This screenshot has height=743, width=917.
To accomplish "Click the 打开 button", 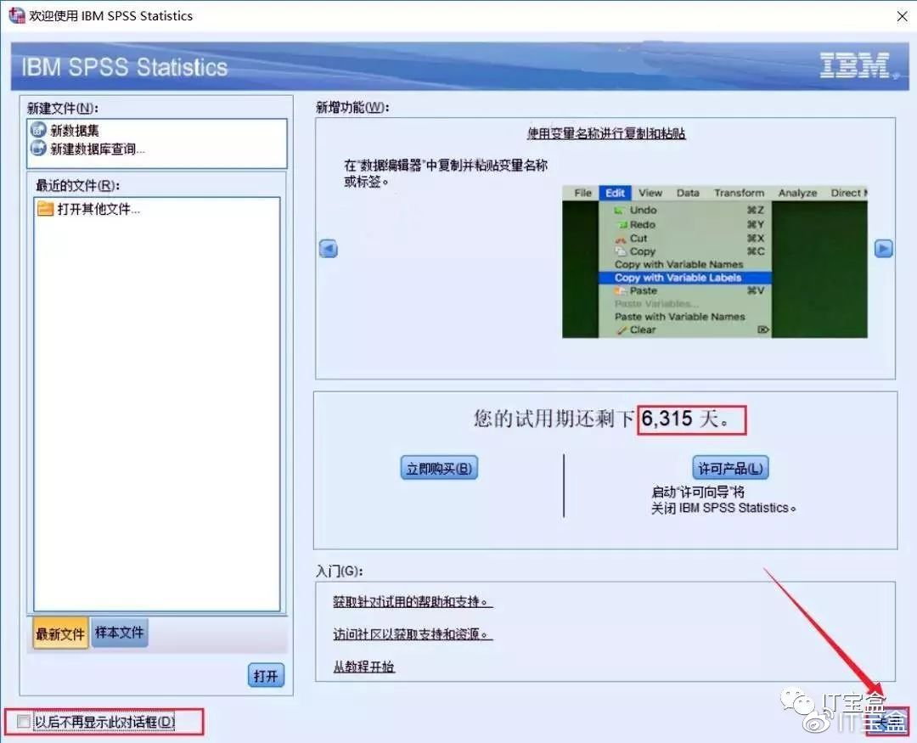I will 266,676.
